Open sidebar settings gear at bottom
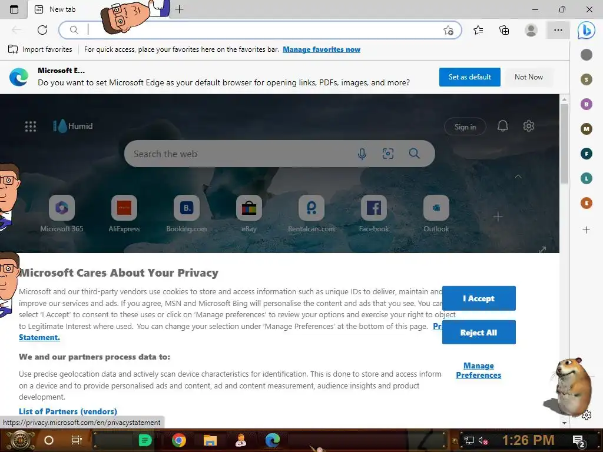 [x=586, y=415]
